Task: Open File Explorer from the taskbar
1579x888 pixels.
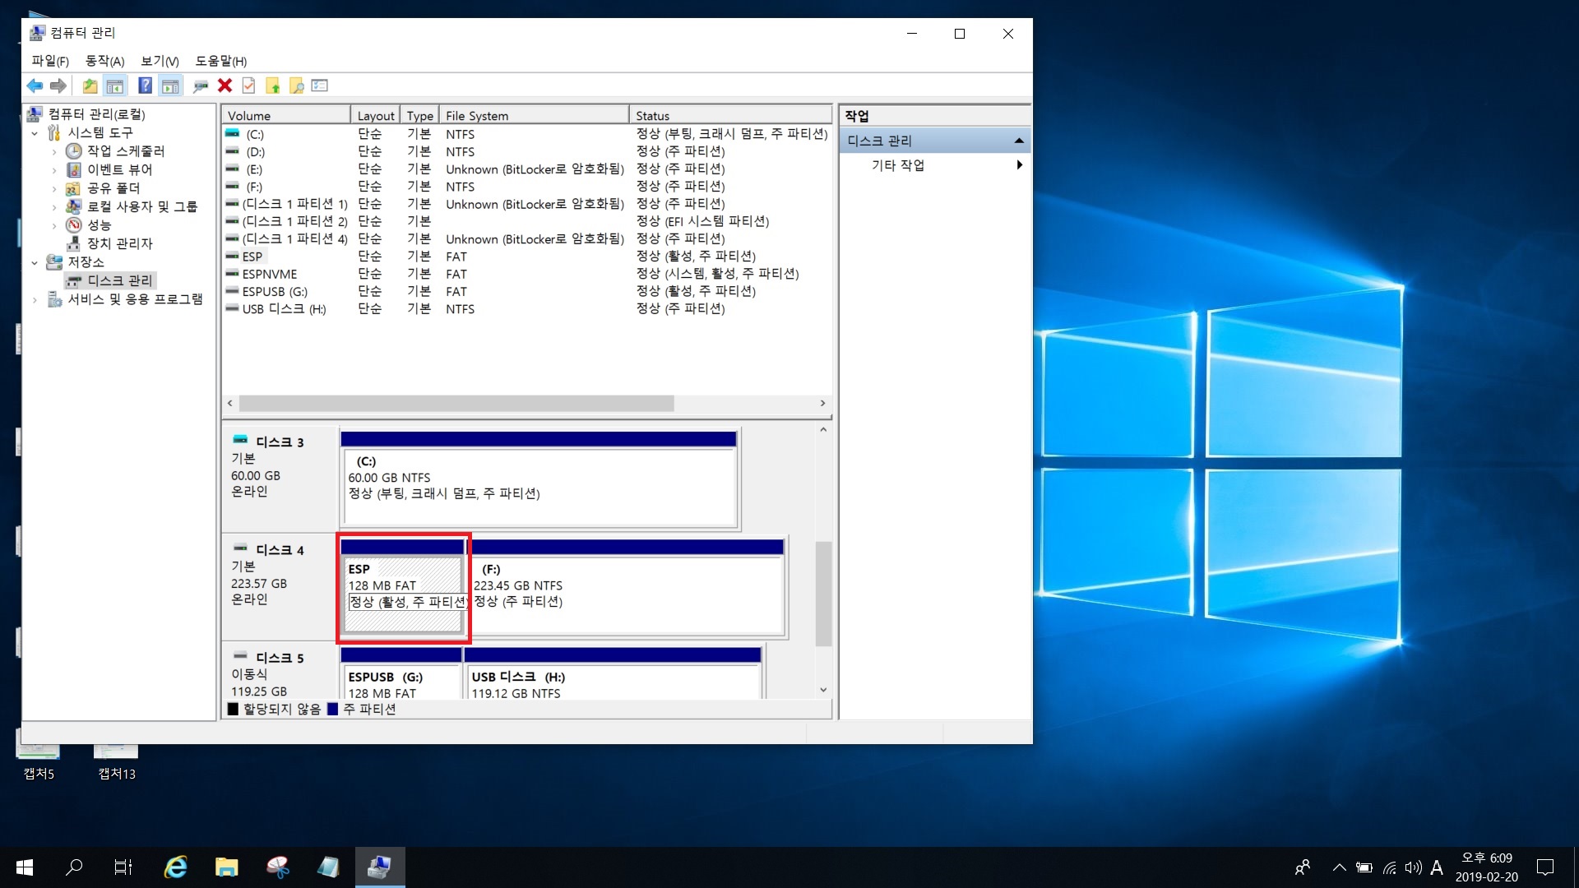Action: tap(226, 867)
